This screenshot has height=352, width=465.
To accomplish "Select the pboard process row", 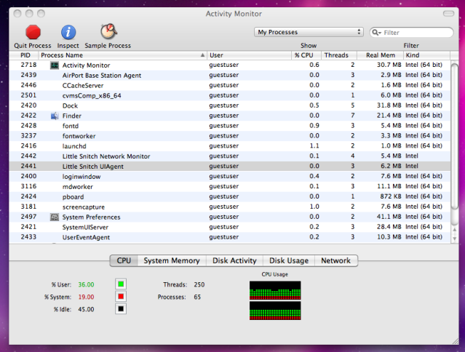I will click(230, 197).
